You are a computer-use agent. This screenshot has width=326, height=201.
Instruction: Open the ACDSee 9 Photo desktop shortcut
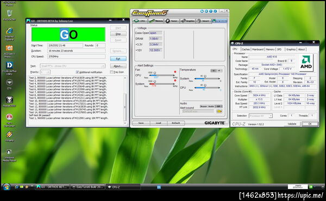(x=9, y=52)
